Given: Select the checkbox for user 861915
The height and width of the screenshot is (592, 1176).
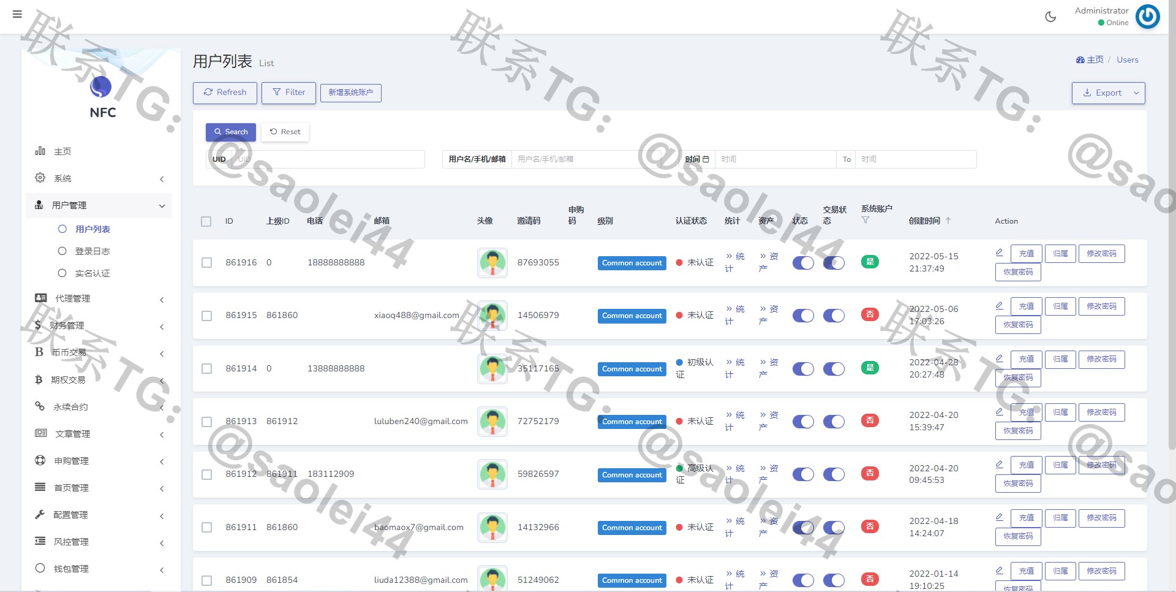Looking at the screenshot, I should [x=206, y=316].
